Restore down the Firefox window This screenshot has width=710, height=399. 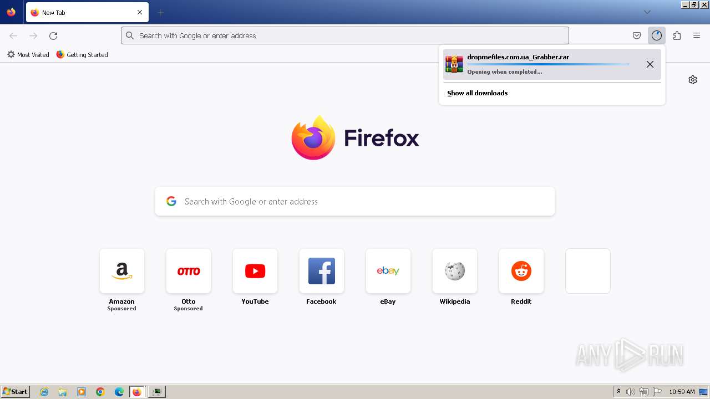pos(694,4)
